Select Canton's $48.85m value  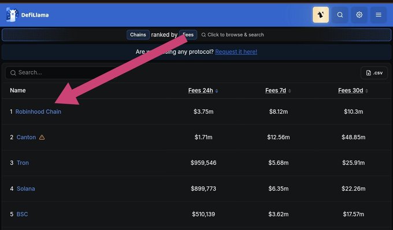click(353, 138)
